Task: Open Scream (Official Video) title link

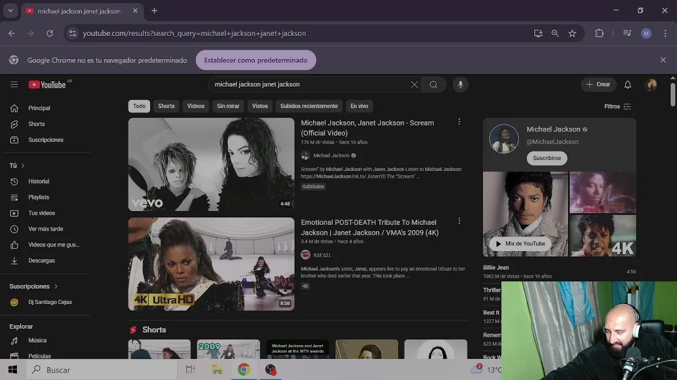Action: 367,128
